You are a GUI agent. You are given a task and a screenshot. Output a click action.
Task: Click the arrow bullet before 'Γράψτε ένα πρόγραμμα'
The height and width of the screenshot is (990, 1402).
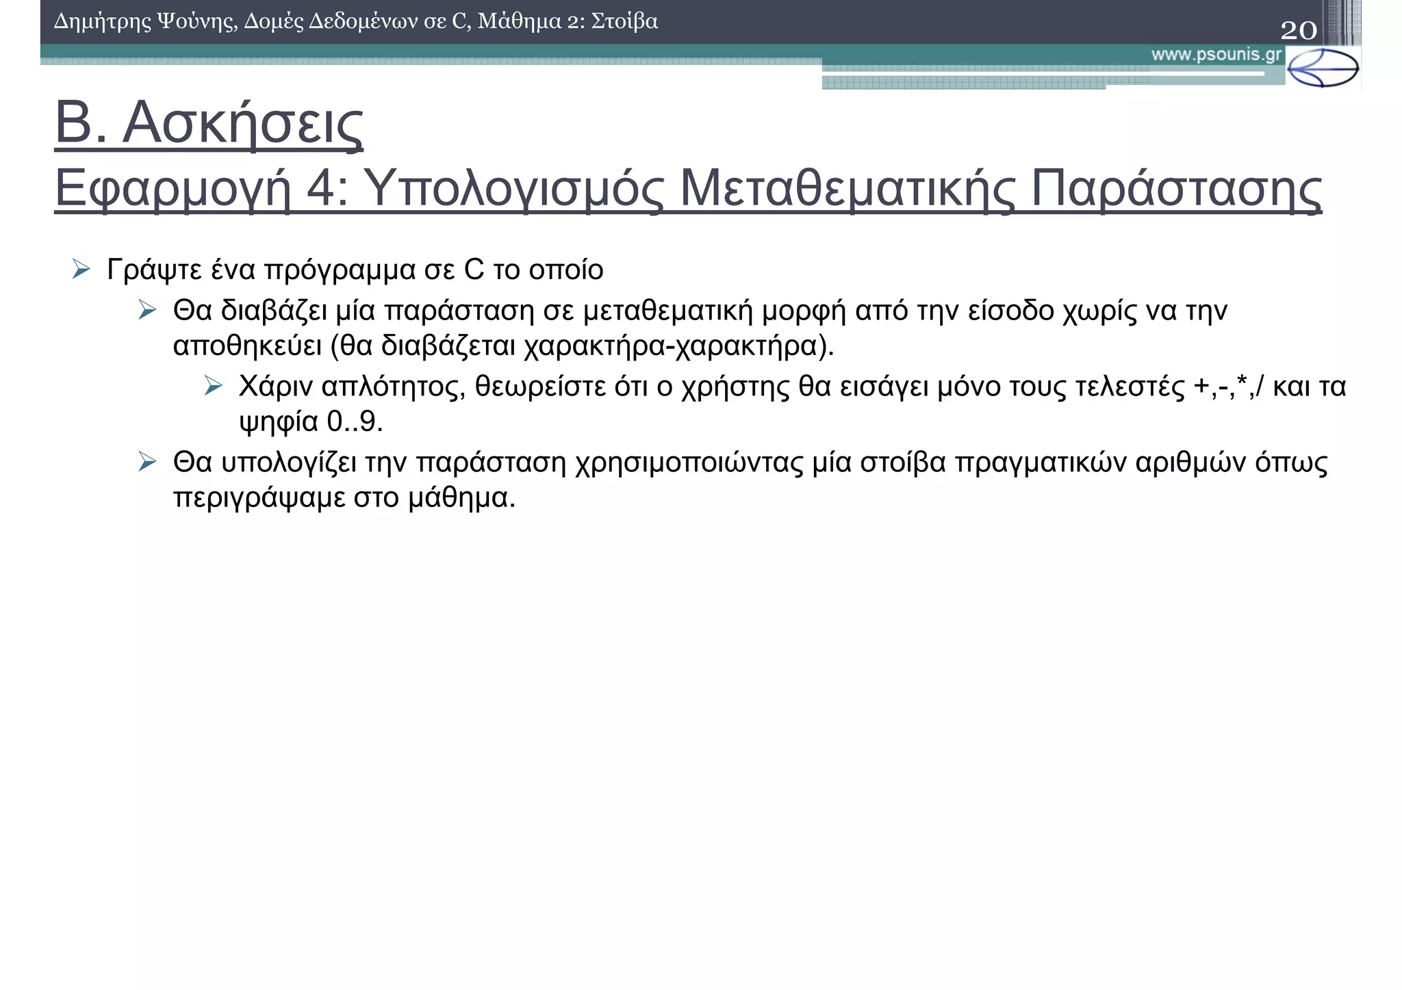coord(81,270)
